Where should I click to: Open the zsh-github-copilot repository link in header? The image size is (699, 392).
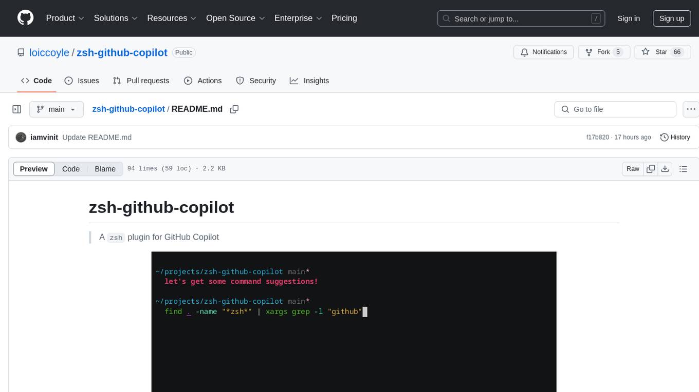point(122,52)
